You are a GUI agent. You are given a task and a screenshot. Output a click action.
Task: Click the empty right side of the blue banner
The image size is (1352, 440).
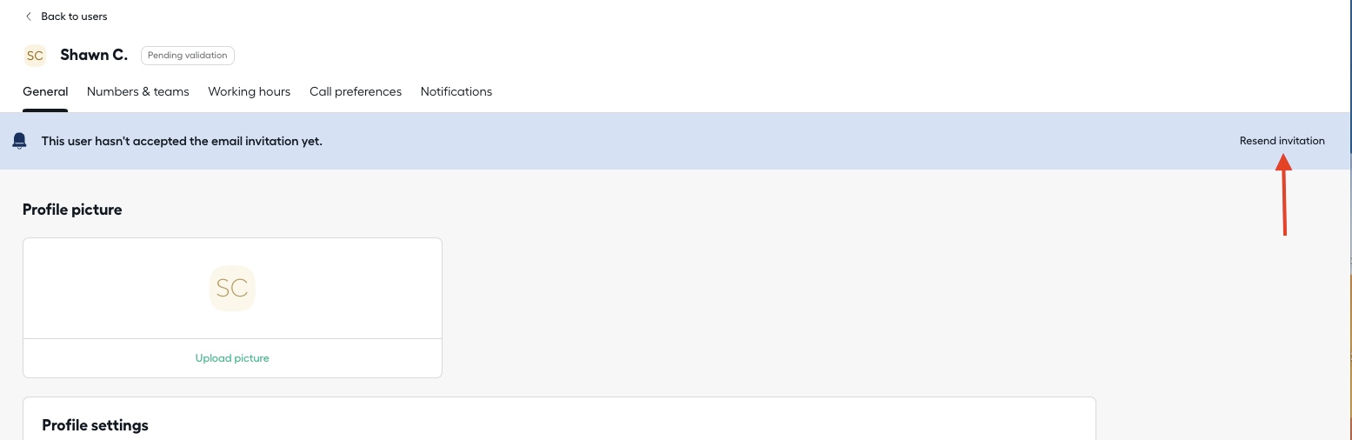[x=783, y=141]
